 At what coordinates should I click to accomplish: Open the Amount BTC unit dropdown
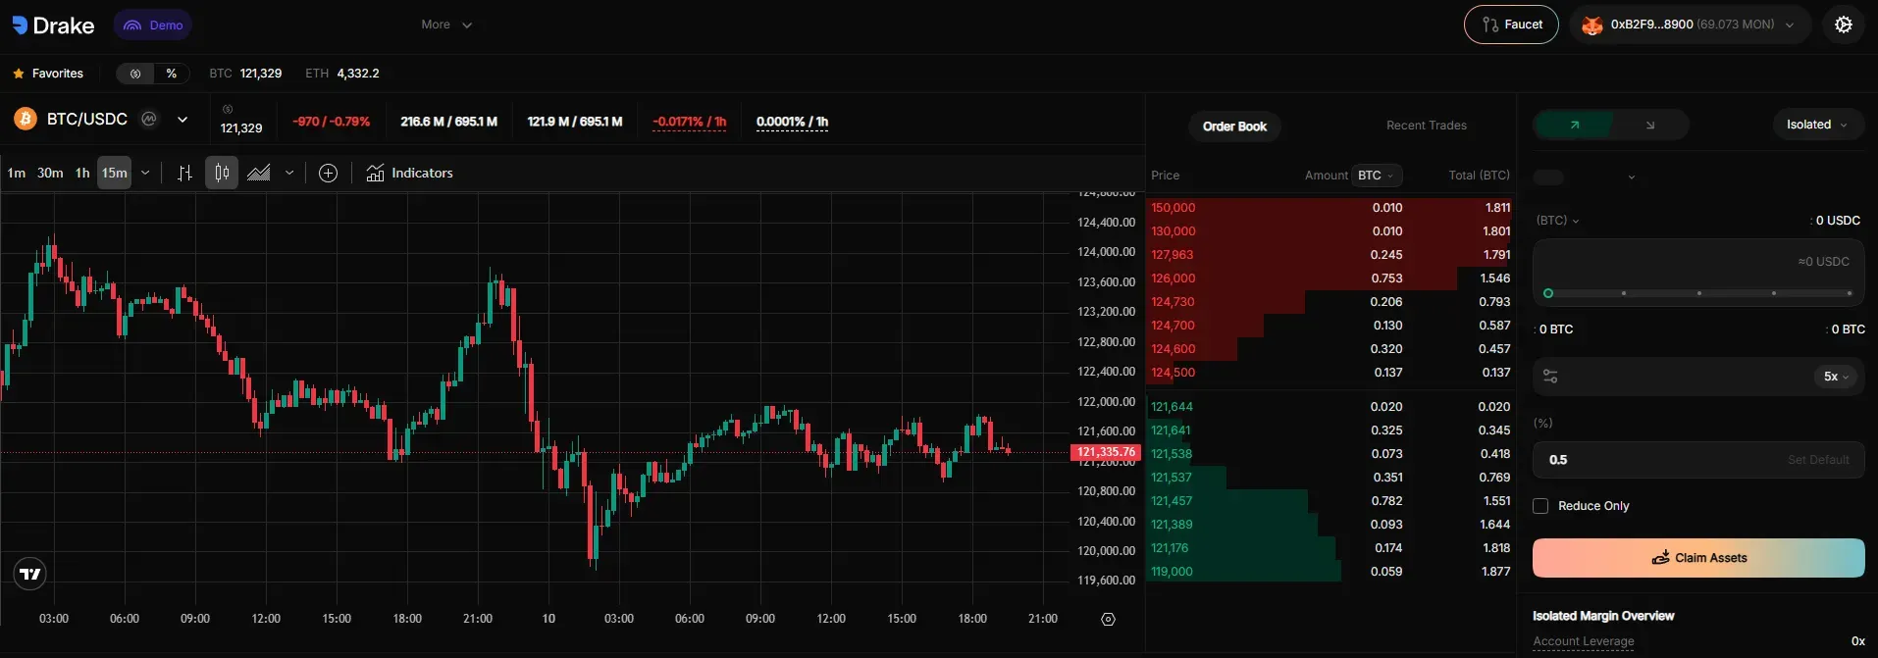[1376, 176]
